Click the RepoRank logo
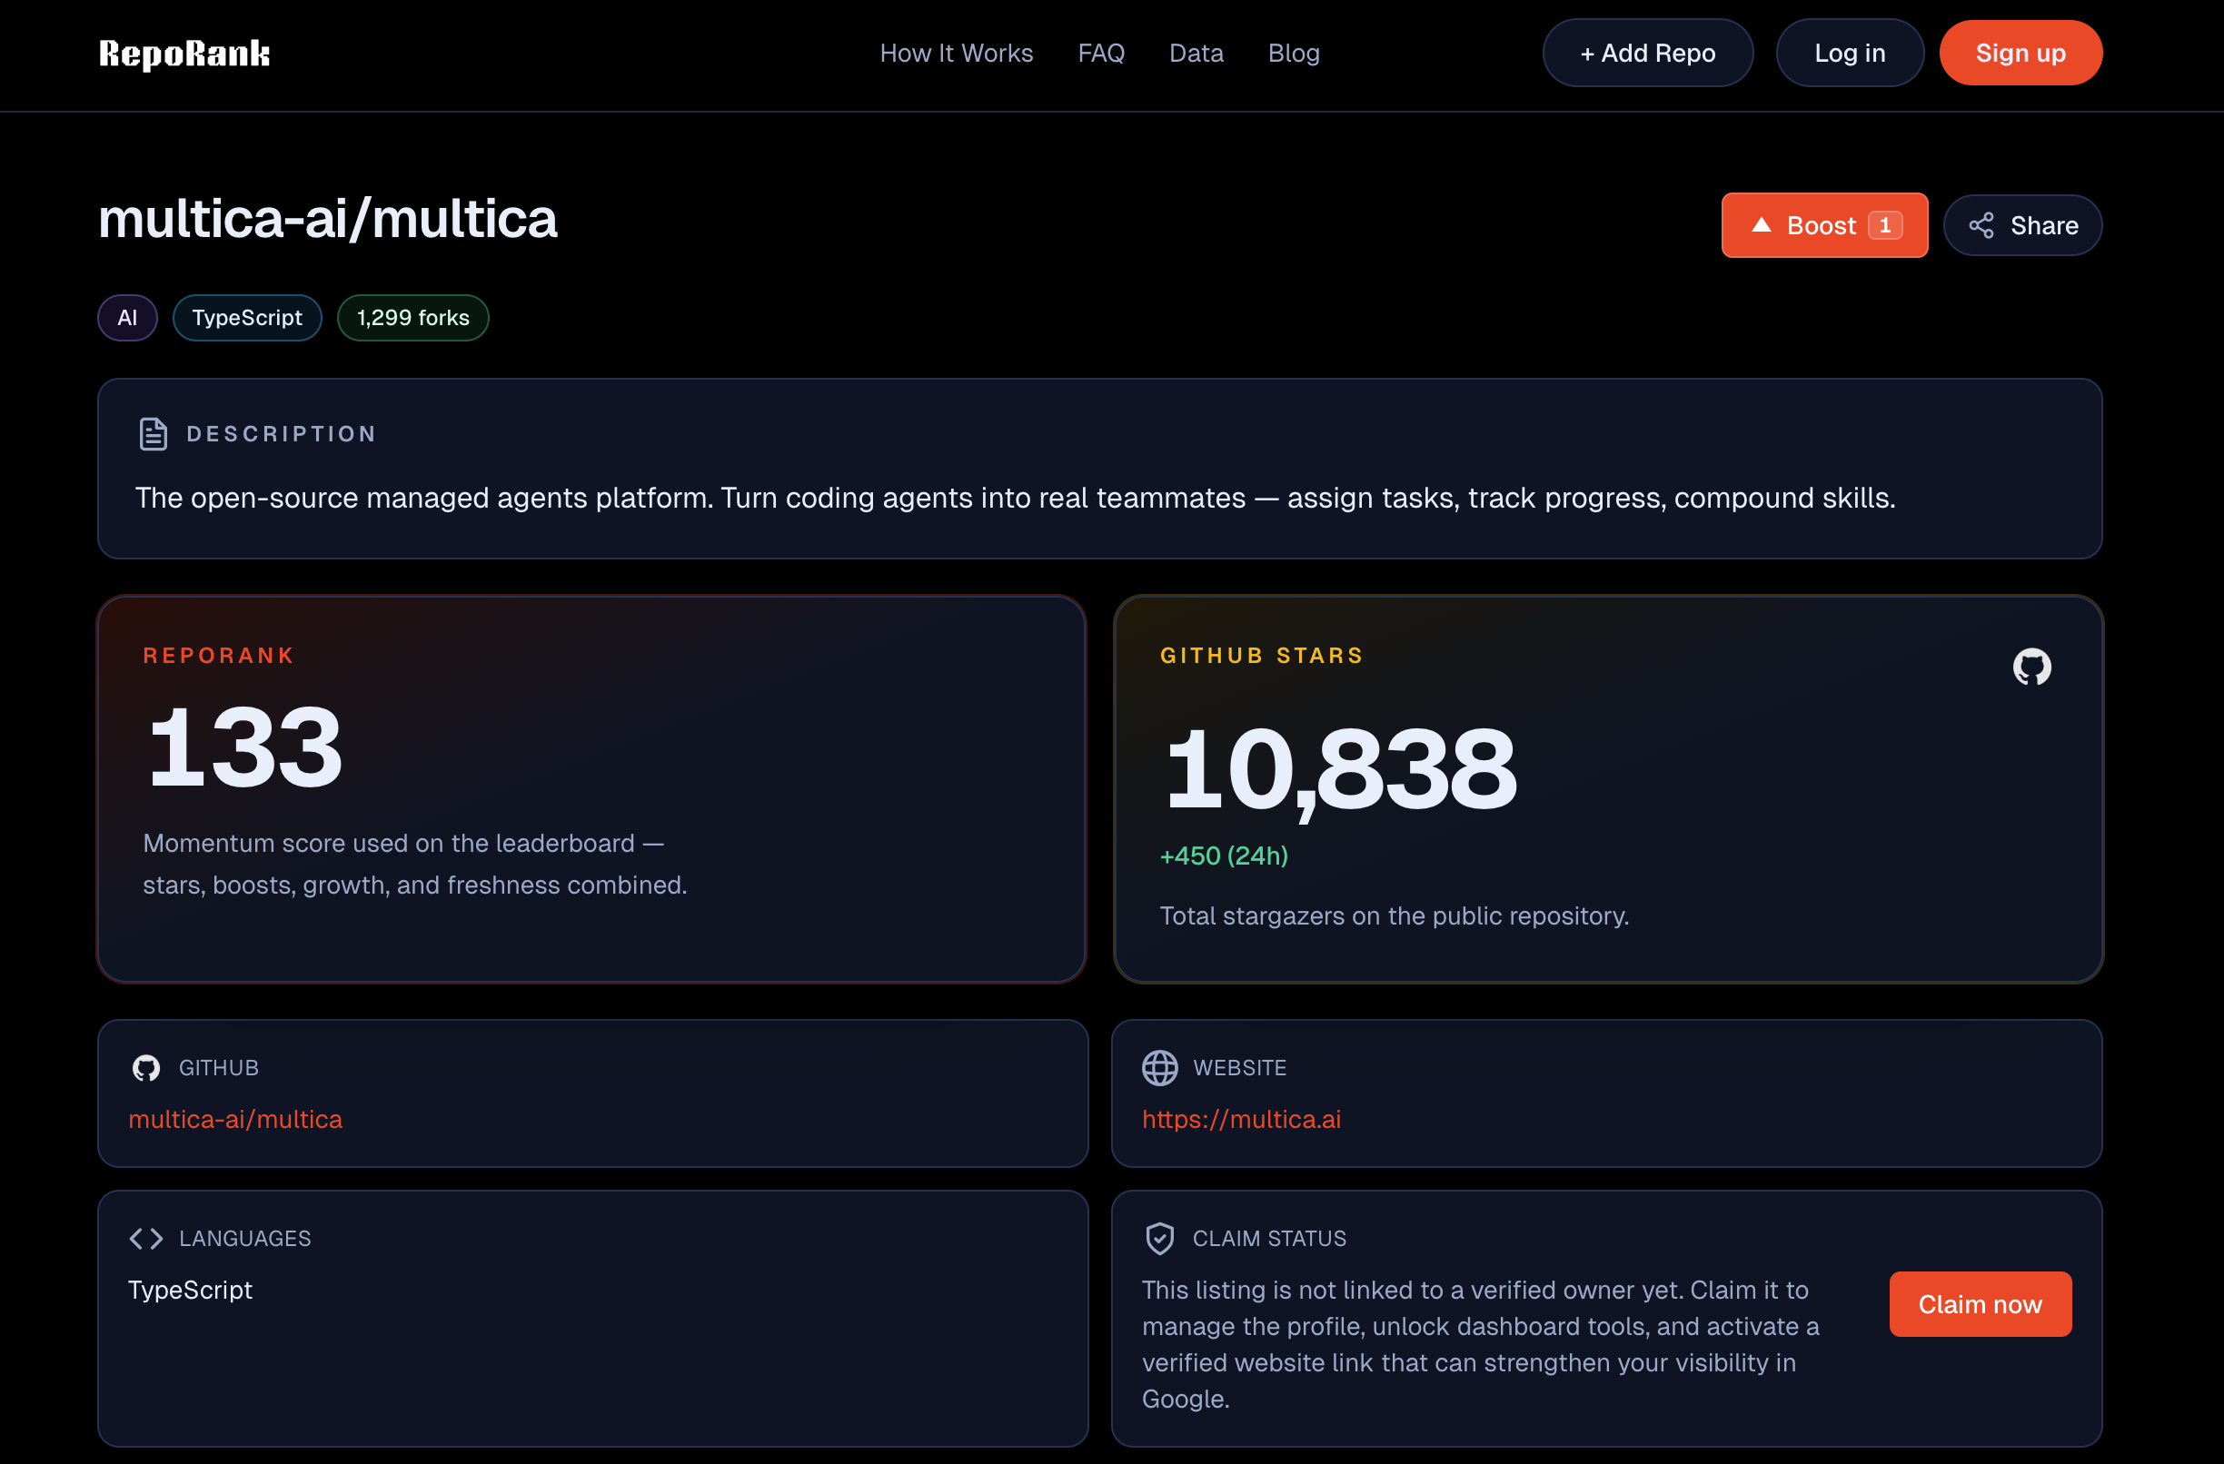The width and height of the screenshot is (2224, 1464). 184,54
